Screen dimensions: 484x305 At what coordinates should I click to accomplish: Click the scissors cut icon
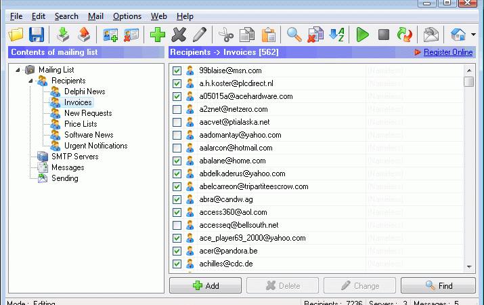click(x=226, y=35)
